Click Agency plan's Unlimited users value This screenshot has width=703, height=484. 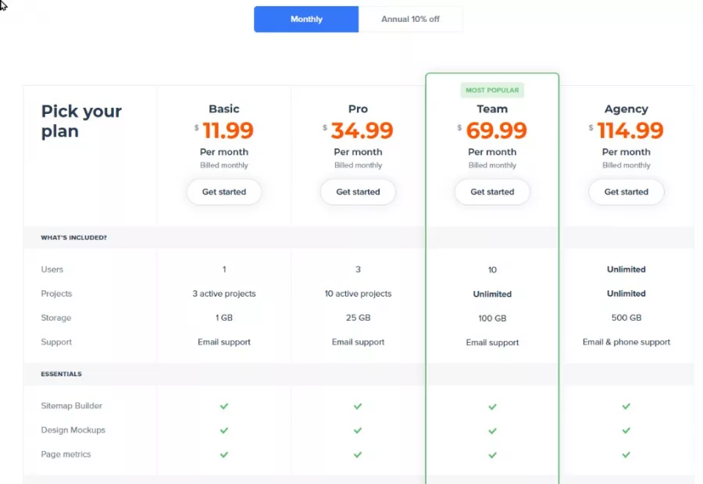click(x=626, y=269)
